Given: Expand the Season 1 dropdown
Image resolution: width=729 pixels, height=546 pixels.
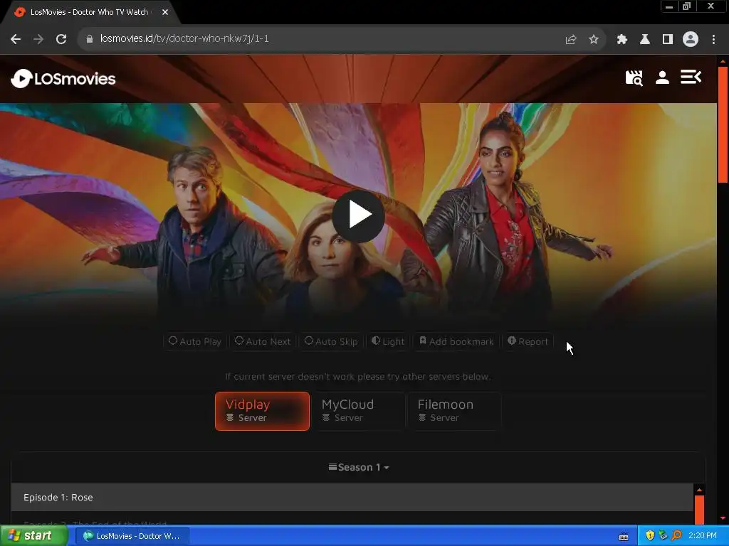Looking at the screenshot, I should [x=359, y=467].
